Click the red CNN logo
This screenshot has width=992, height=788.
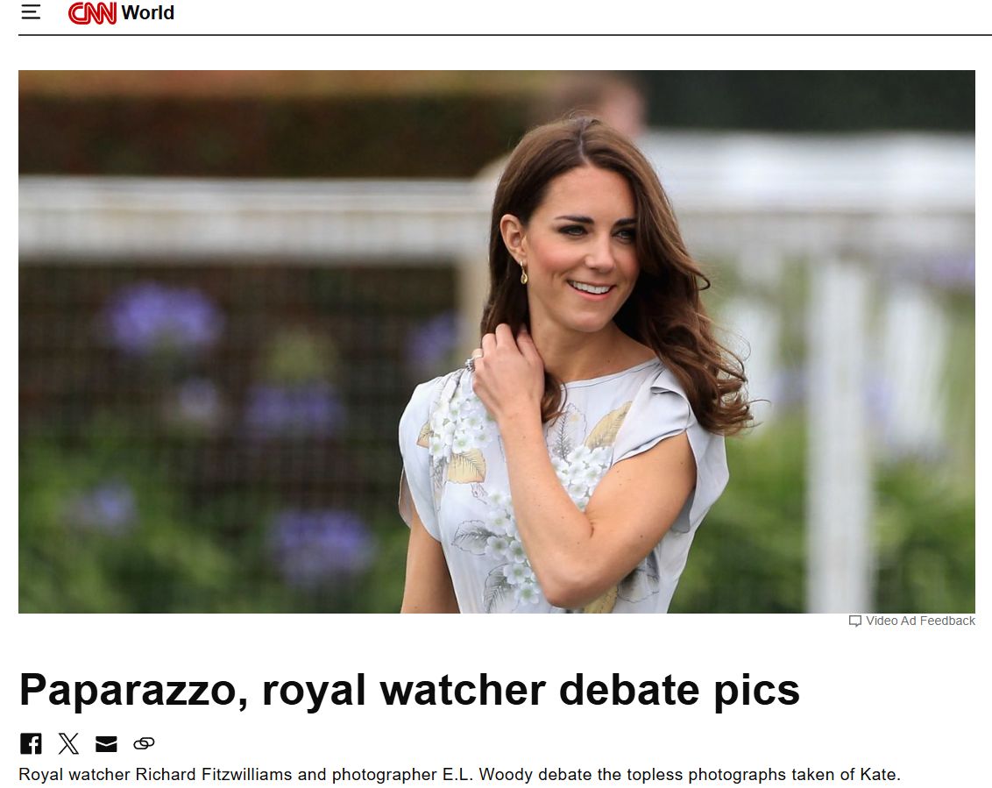point(92,12)
